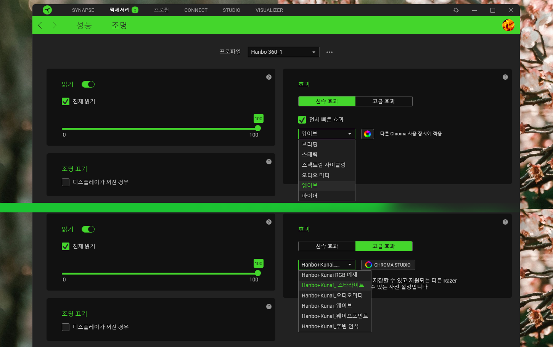
Task: Uncheck lower 전체 밝기 checkbox
Action: 66,246
